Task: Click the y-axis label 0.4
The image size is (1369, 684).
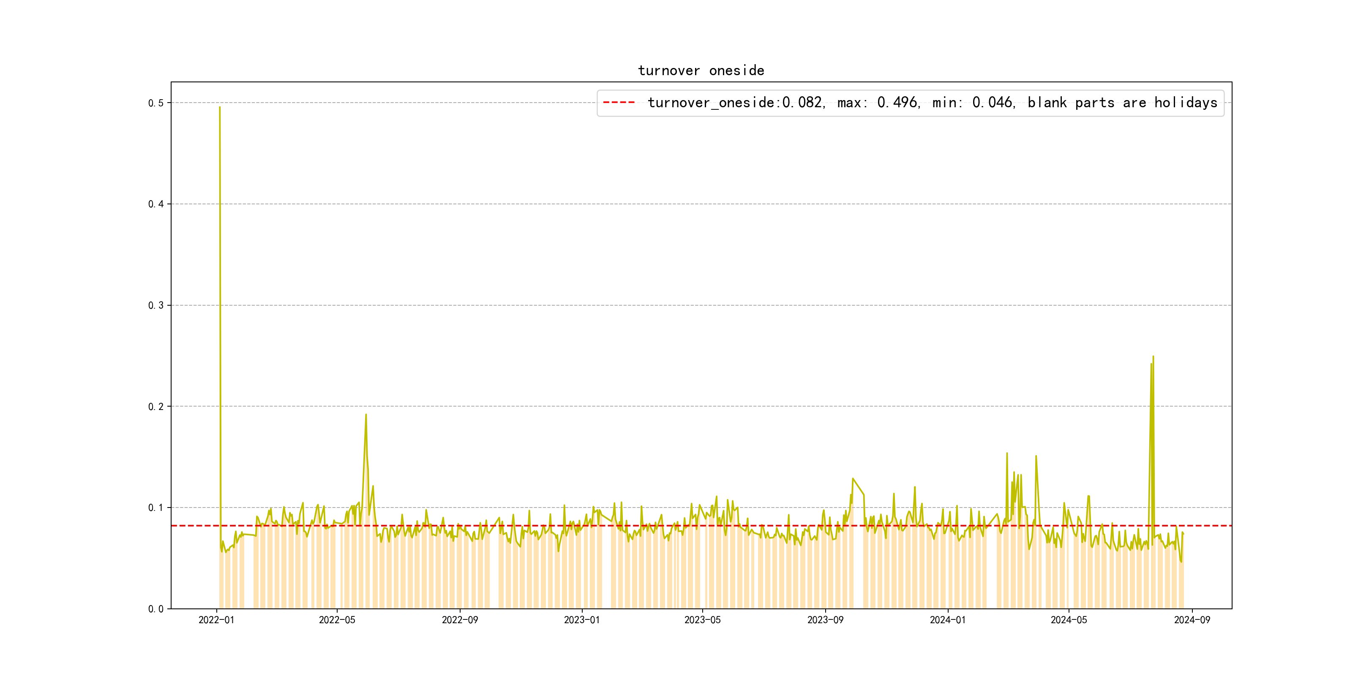Action: (x=156, y=204)
